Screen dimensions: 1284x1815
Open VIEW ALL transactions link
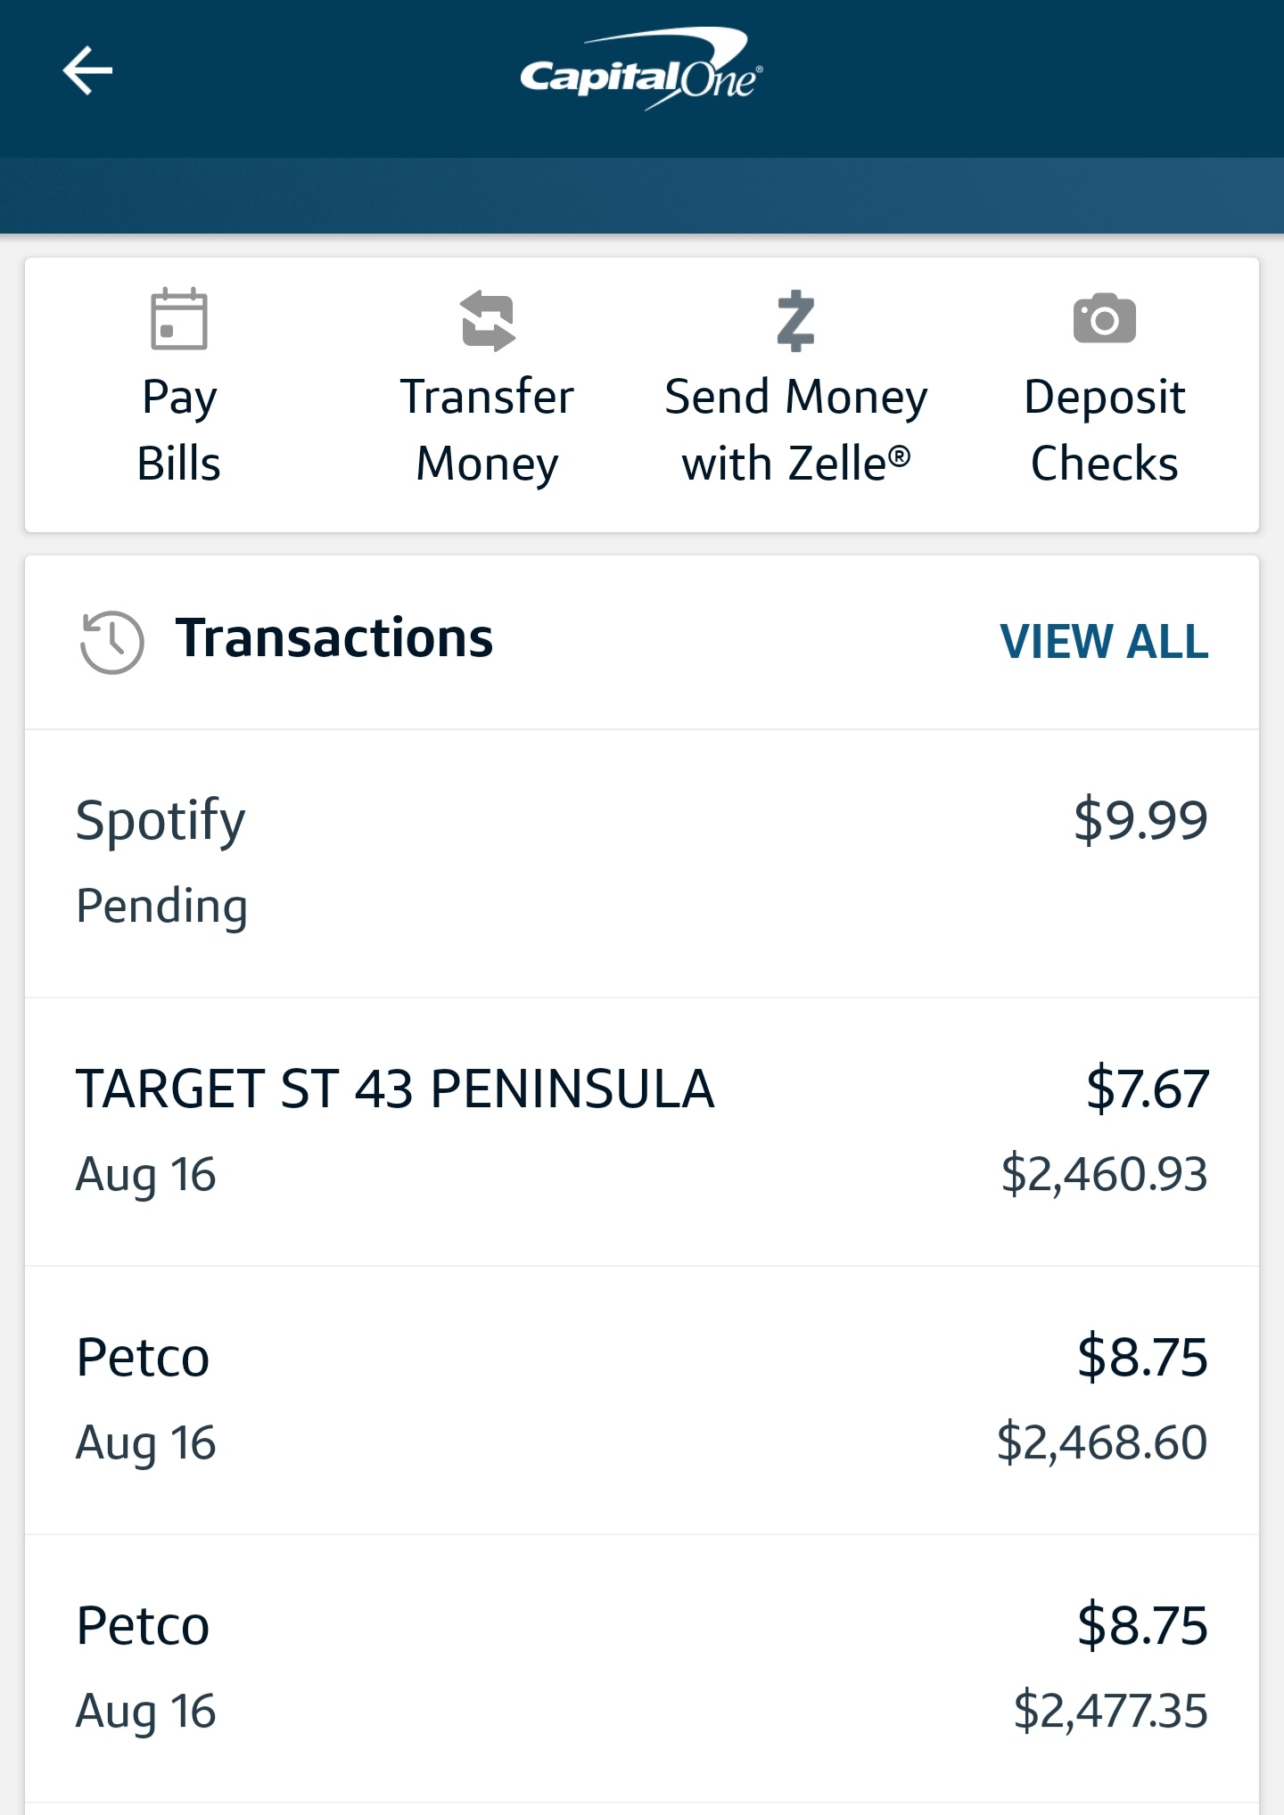[x=1104, y=642]
